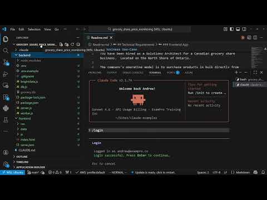
Task: Open the Search view in activity bar
Action: pos(6,51)
